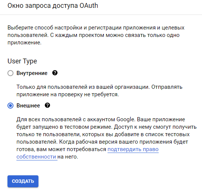Viewport: 202px width, 191px height.
Task: Click the СОЗДАТЬ button
Action: (x=23, y=181)
